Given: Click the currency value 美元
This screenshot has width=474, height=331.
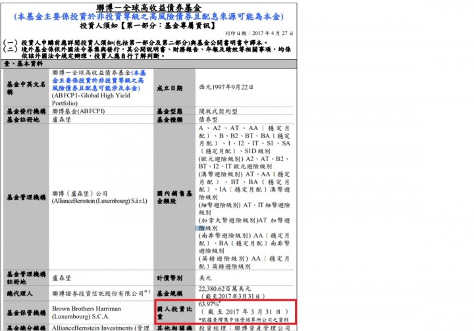Looking at the screenshot, I should (205, 278).
